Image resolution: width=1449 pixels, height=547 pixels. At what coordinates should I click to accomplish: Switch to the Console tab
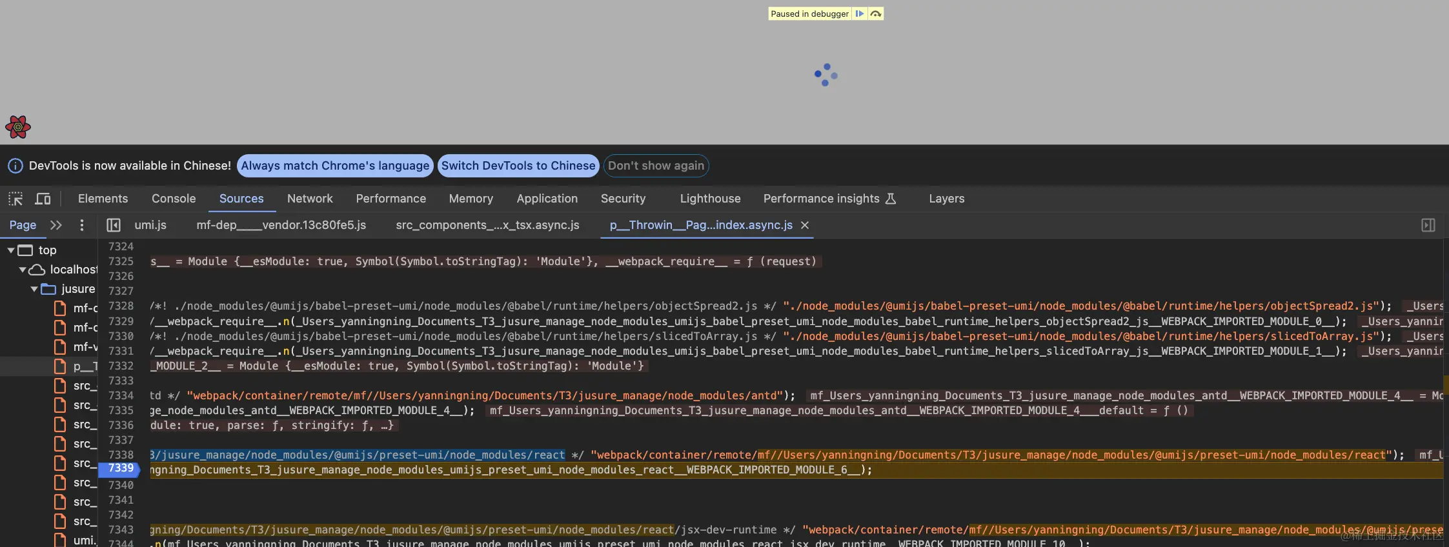[x=174, y=199]
